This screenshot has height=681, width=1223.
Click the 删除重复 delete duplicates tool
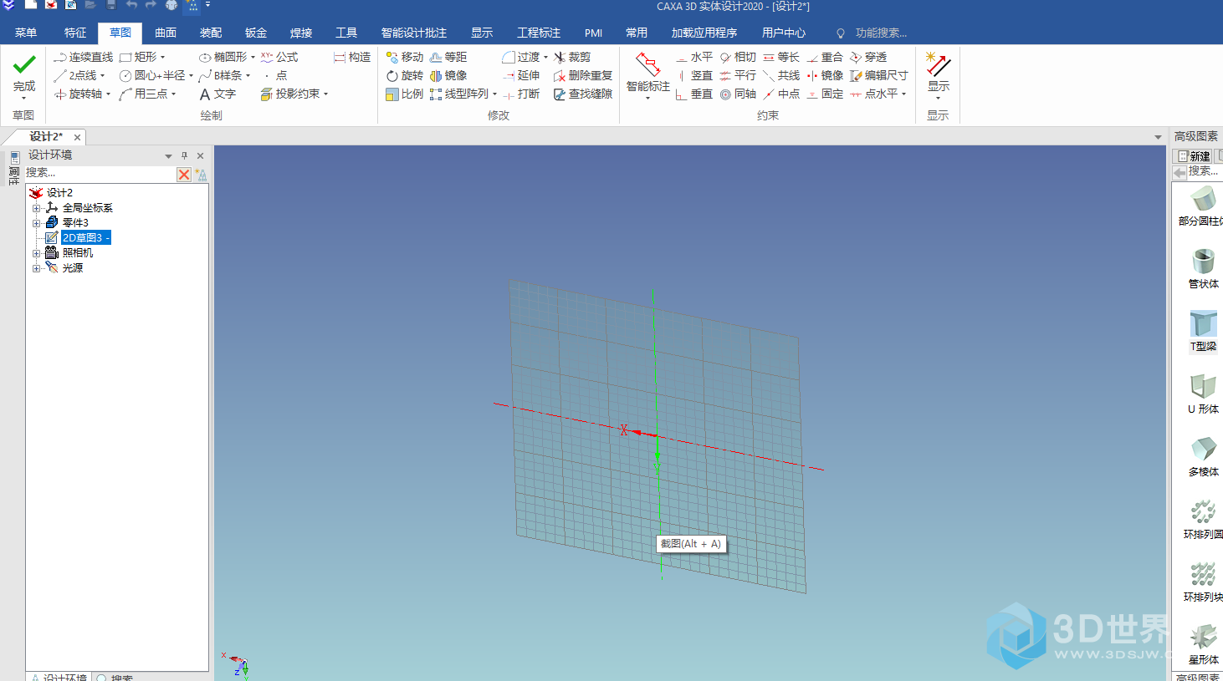[x=583, y=75]
